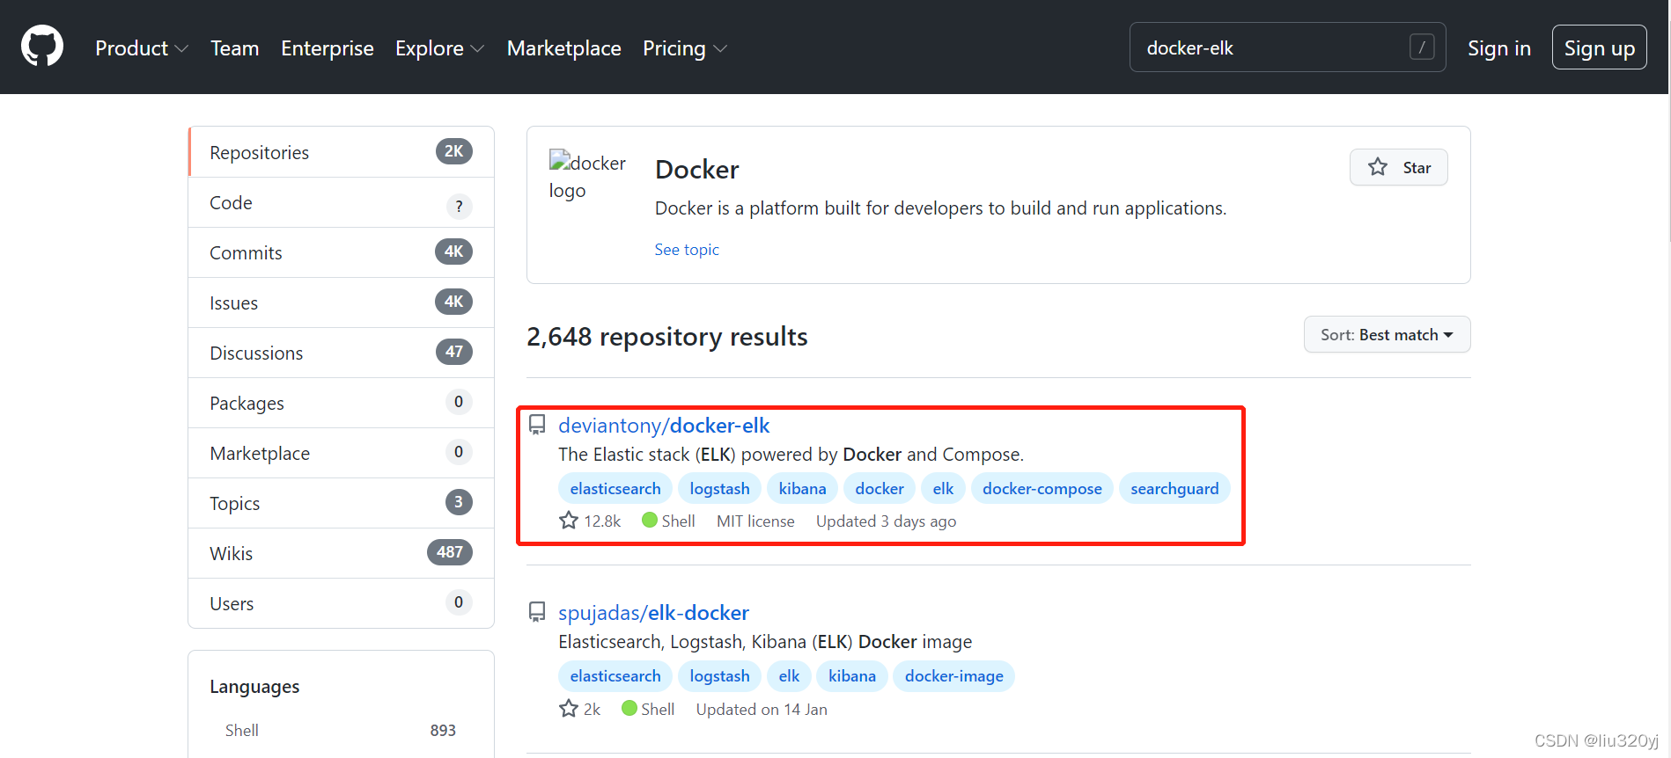The width and height of the screenshot is (1671, 758).
Task: Click the star icon showing 2k
Action: 569,709
